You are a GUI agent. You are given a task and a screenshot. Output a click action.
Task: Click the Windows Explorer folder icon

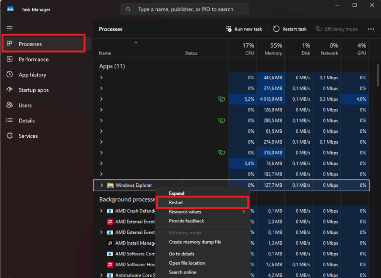coord(110,185)
